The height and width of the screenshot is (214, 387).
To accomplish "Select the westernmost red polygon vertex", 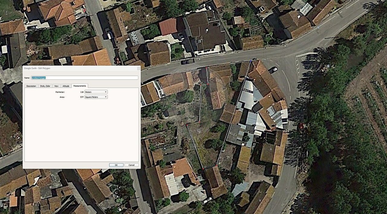I will pos(187,125).
